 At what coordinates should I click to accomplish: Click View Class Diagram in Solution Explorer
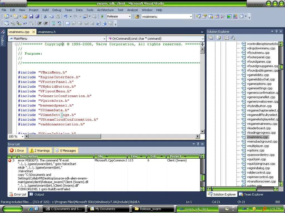[x=233, y=38]
